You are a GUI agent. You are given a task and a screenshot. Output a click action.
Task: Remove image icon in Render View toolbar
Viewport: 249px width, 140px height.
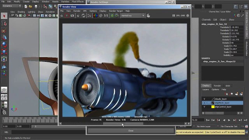click(x=117, y=16)
